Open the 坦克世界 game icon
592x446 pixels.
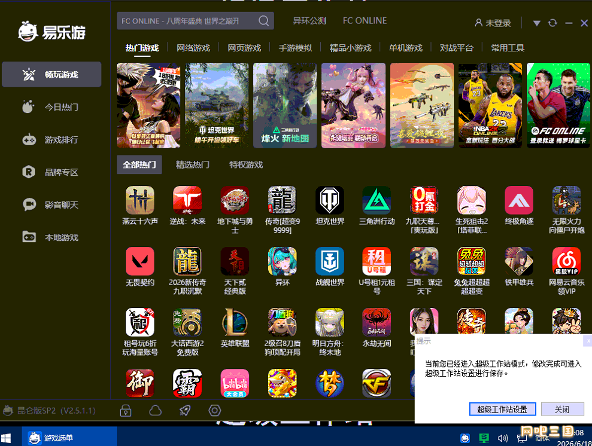click(330, 200)
